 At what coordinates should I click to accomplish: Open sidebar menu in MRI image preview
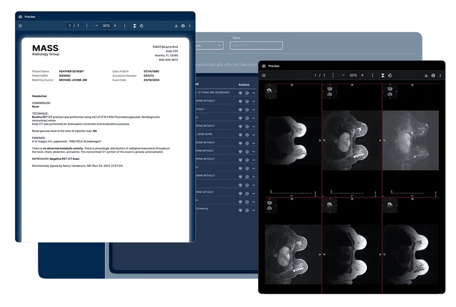(264, 76)
